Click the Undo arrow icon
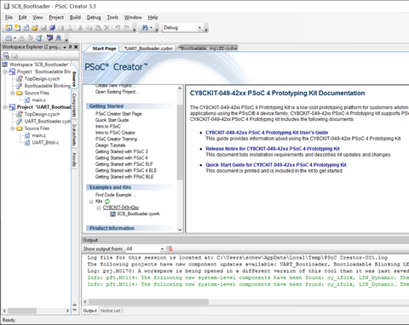The height and width of the screenshot is (325, 409). 118,28
